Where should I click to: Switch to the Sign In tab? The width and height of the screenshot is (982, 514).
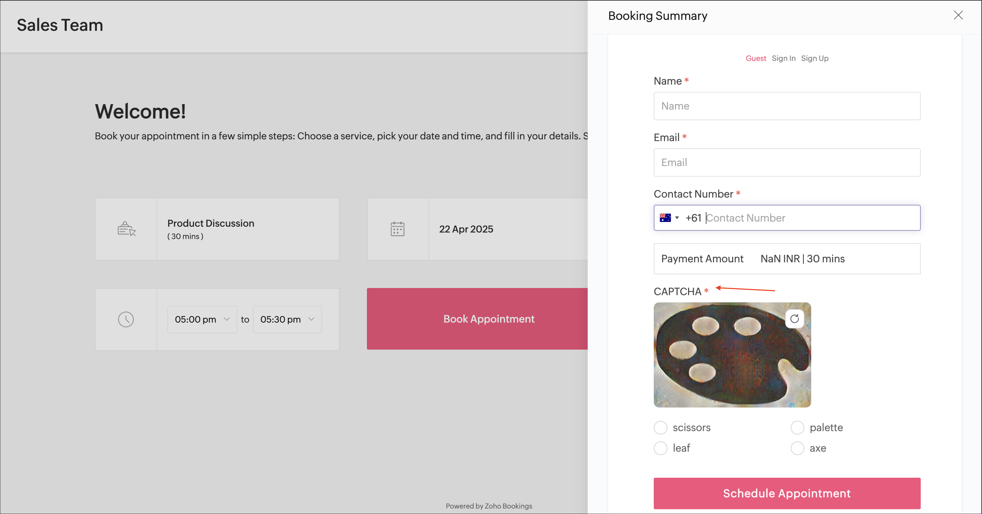tap(783, 58)
